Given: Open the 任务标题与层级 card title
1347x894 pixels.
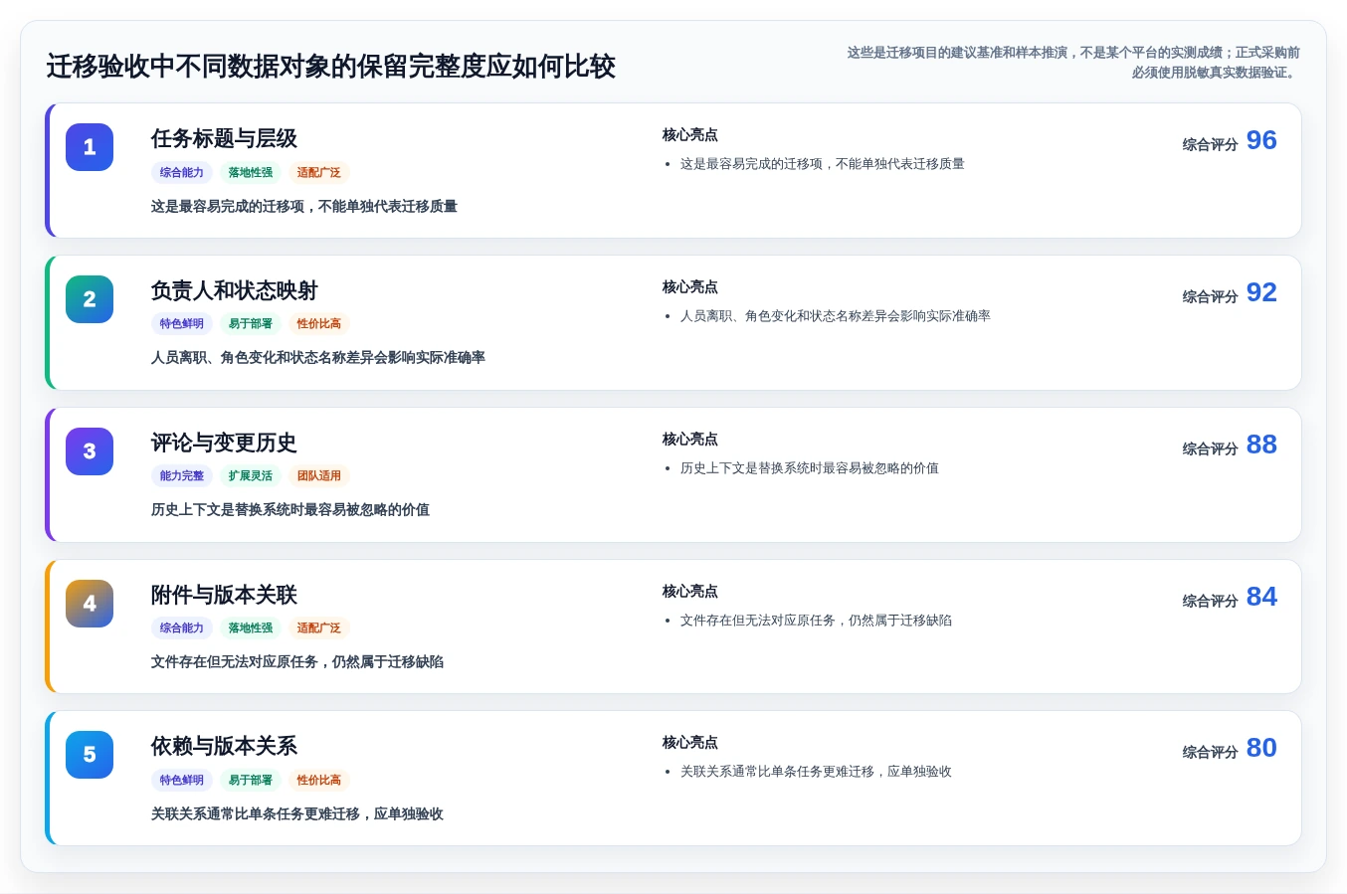Looking at the screenshot, I should coord(224,138).
